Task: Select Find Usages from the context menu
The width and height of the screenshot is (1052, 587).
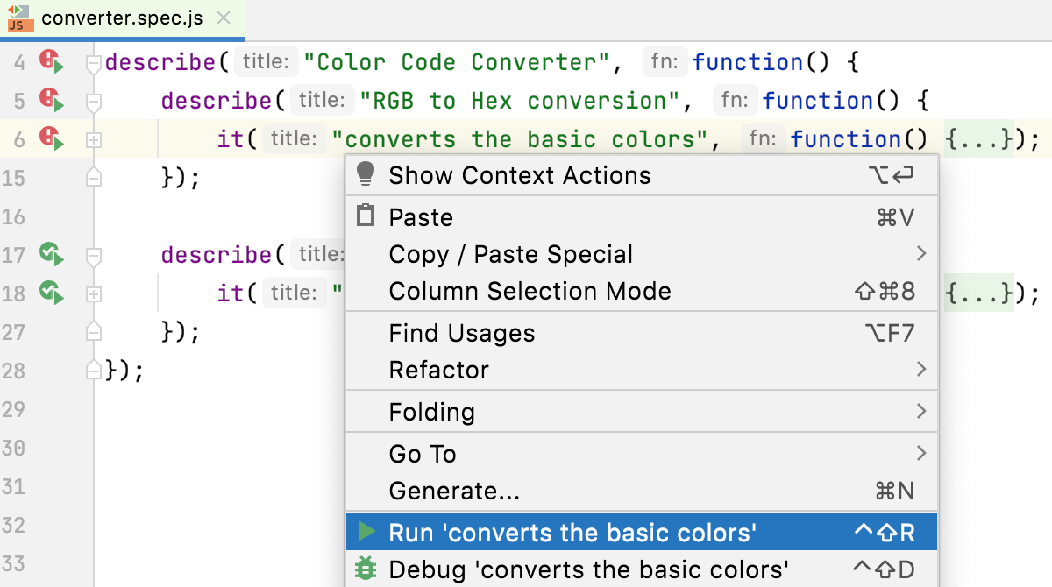Action: coord(463,333)
